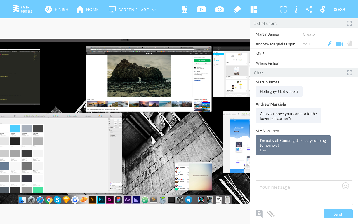
Task: Expand the List of users panel
Action: [349, 23]
